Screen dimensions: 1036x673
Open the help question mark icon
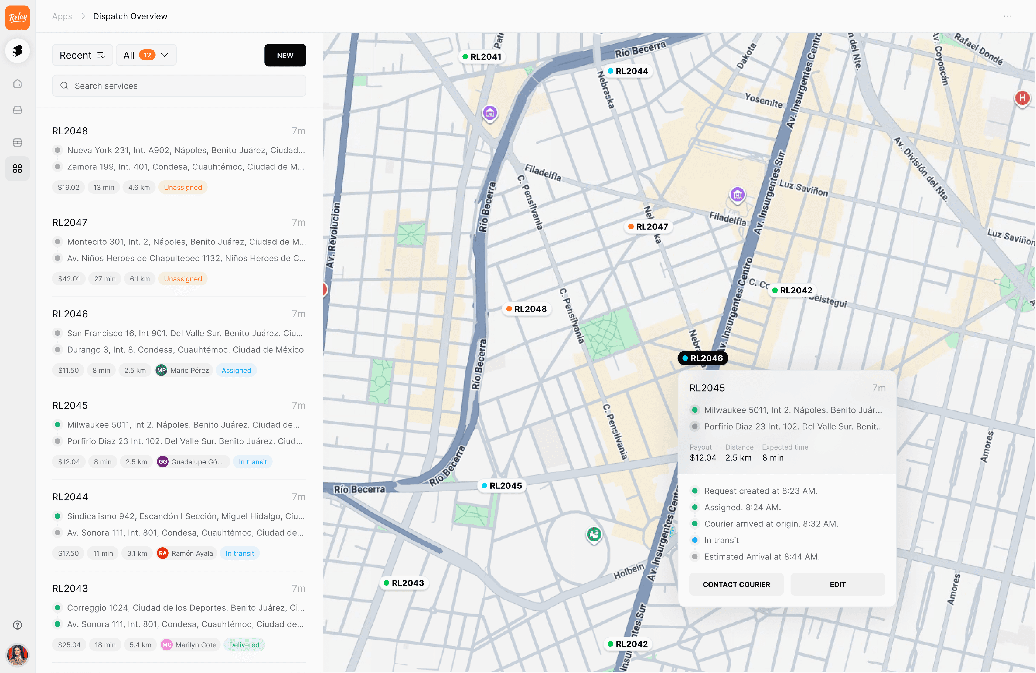pyautogui.click(x=18, y=625)
